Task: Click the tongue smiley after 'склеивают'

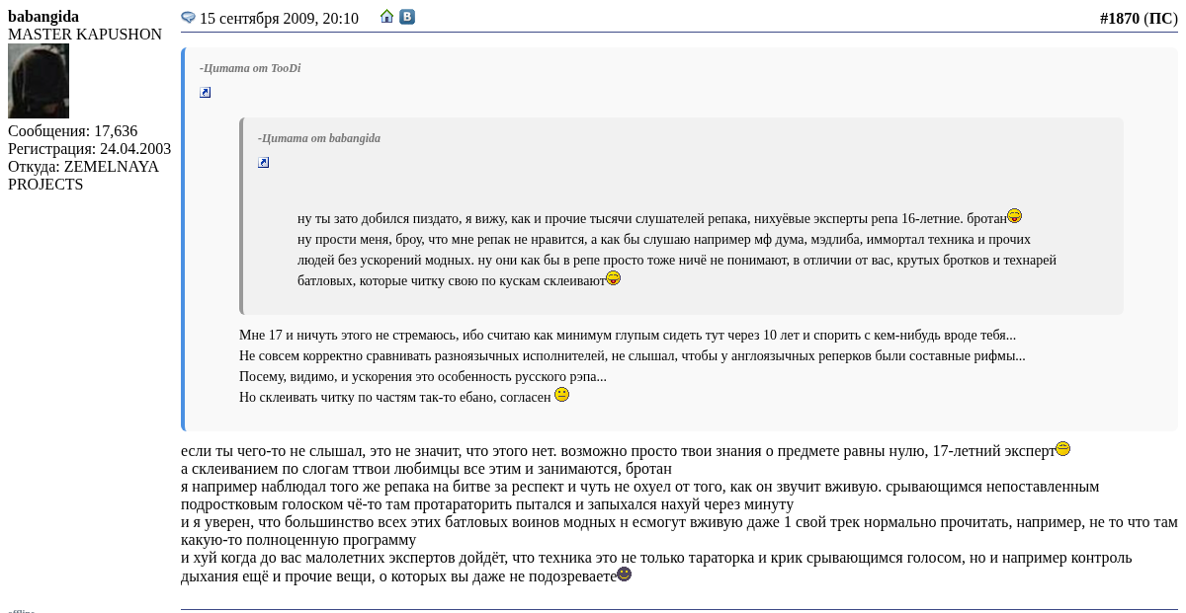Action: pyautogui.click(x=613, y=278)
